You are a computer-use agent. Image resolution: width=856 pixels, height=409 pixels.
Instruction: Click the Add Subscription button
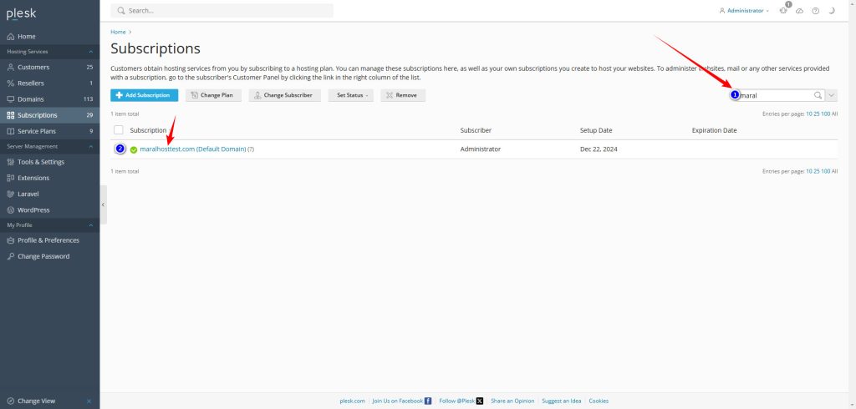coord(144,95)
